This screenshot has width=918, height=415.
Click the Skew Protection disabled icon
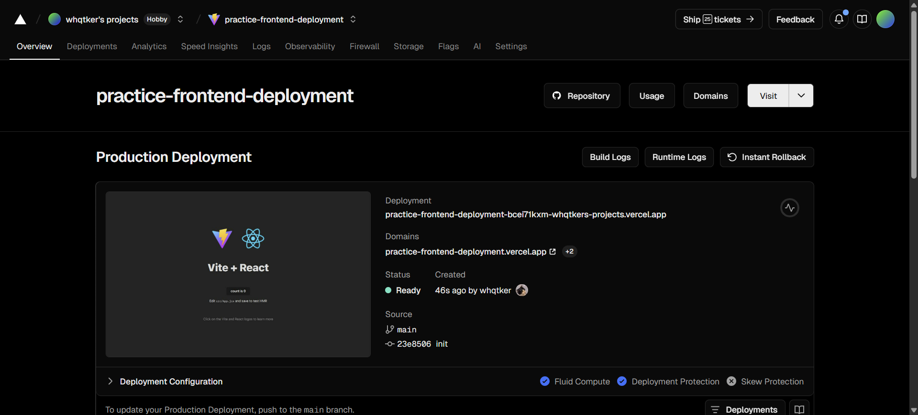[x=731, y=381]
